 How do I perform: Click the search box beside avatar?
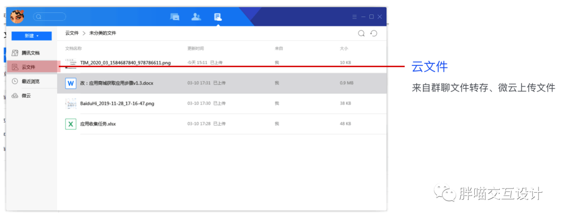point(49,17)
